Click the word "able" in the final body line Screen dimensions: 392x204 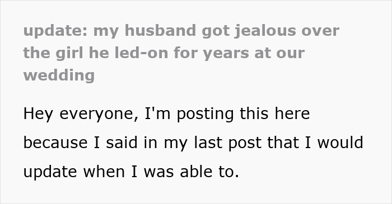pos(196,172)
